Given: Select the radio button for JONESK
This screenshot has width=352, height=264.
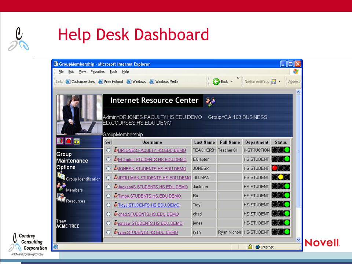Looking at the screenshot, I should coord(108,168).
